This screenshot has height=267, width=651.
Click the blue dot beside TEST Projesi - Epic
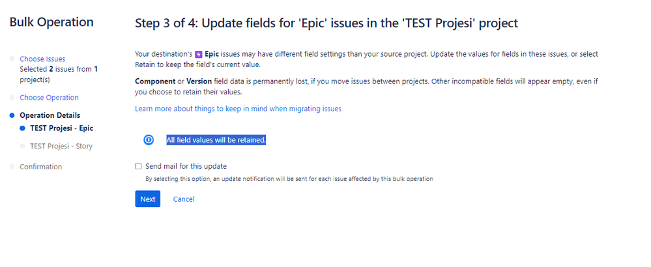pyautogui.click(x=22, y=128)
